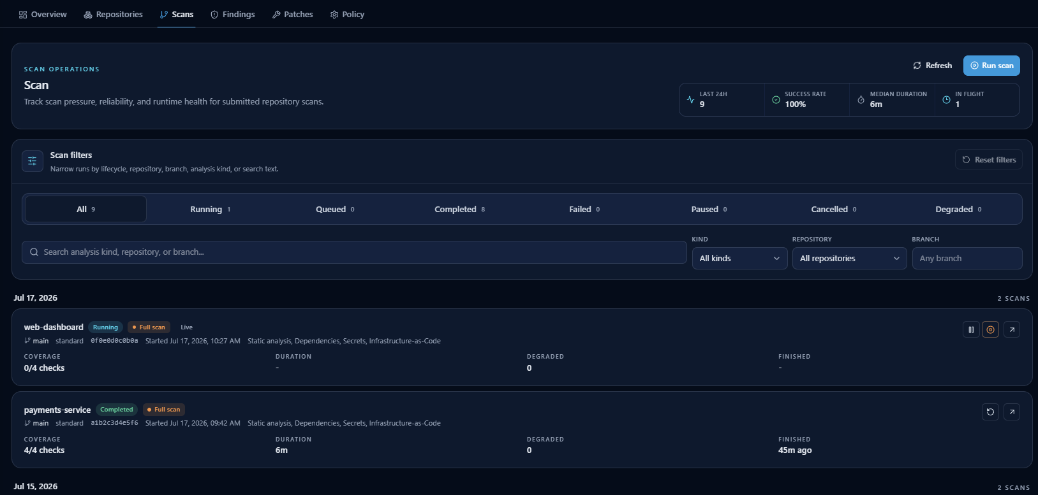Open the Overview tab
The image size is (1038, 495).
[43, 14]
